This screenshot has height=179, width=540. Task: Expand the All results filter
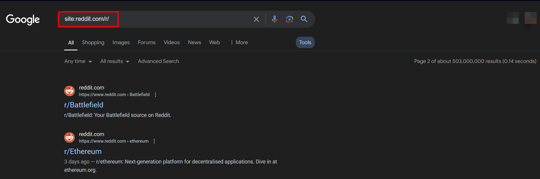click(x=115, y=61)
